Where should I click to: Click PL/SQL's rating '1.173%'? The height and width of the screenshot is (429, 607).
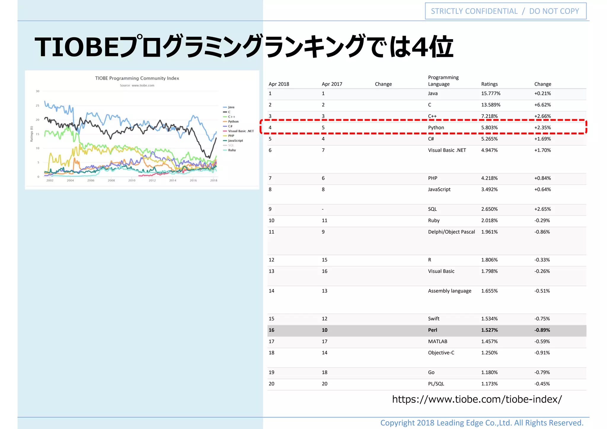[x=489, y=384]
